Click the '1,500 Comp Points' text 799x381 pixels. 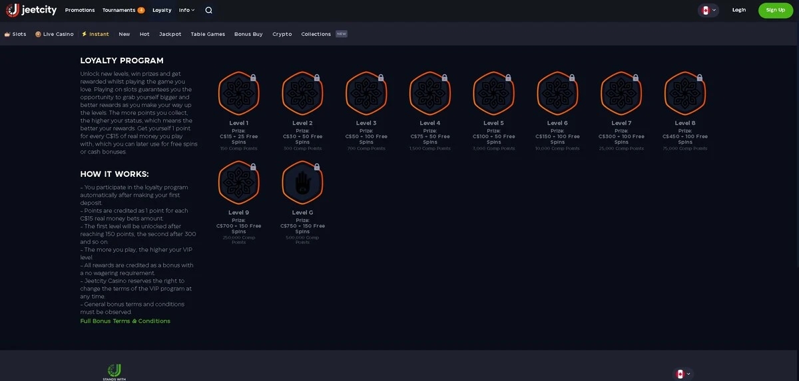pyautogui.click(x=430, y=148)
